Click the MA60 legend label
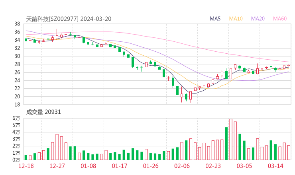295x175 pixels. pos(280,19)
